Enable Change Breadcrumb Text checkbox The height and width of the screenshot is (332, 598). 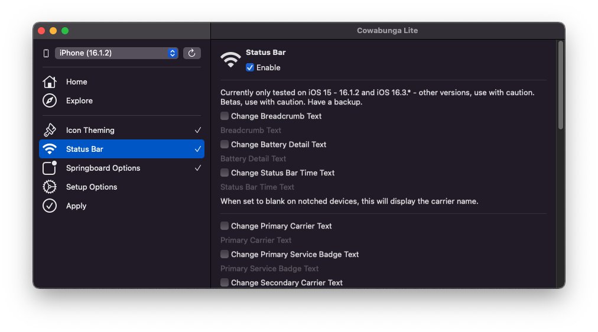click(x=225, y=116)
